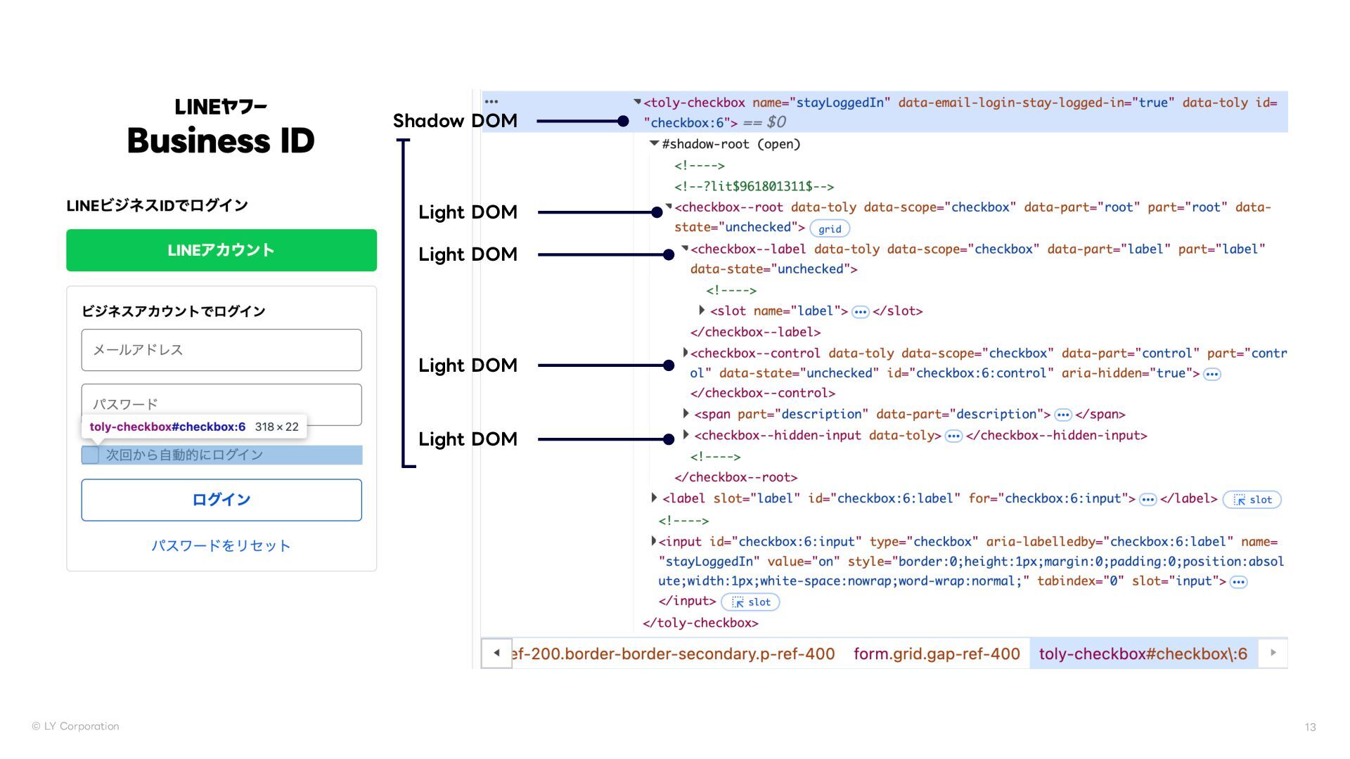Viewport: 1350px width, 759px height.
Task: Click ellipsis inside span description element
Action: point(1062,415)
